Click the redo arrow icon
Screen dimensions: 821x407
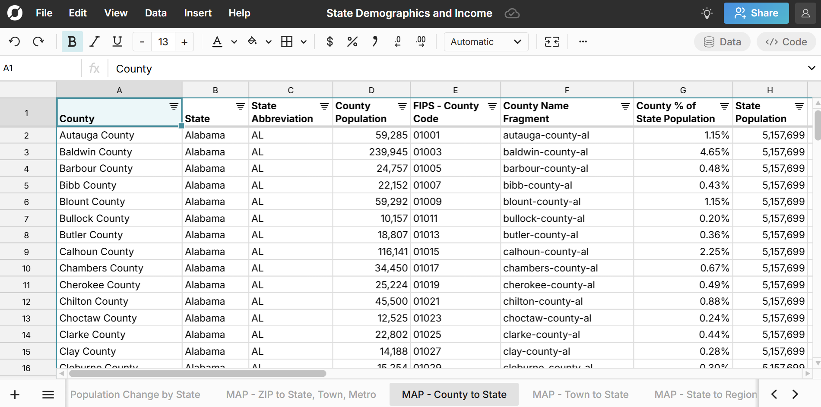click(x=38, y=42)
